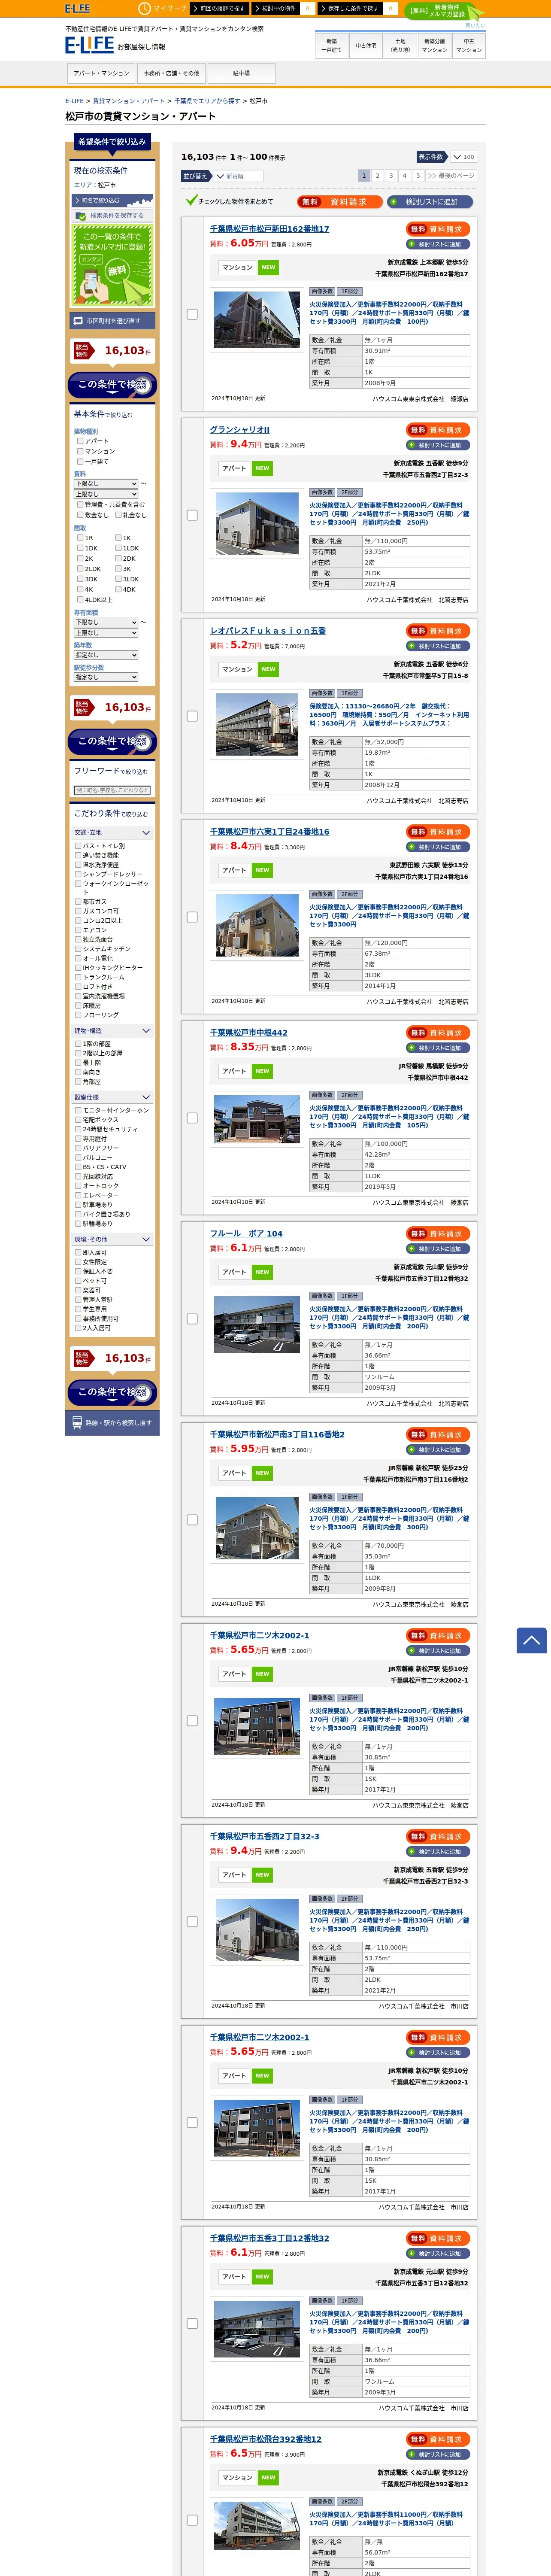Check the マンション building type checkbox

tap(80, 451)
